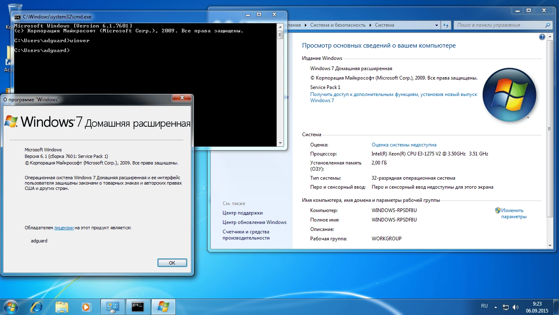Select 'Service Pack 1' text in System window
The image size is (559, 315).
pos(325,87)
